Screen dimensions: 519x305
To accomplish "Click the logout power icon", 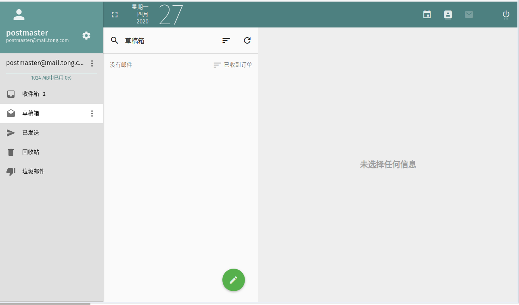I will coord(506,14).
